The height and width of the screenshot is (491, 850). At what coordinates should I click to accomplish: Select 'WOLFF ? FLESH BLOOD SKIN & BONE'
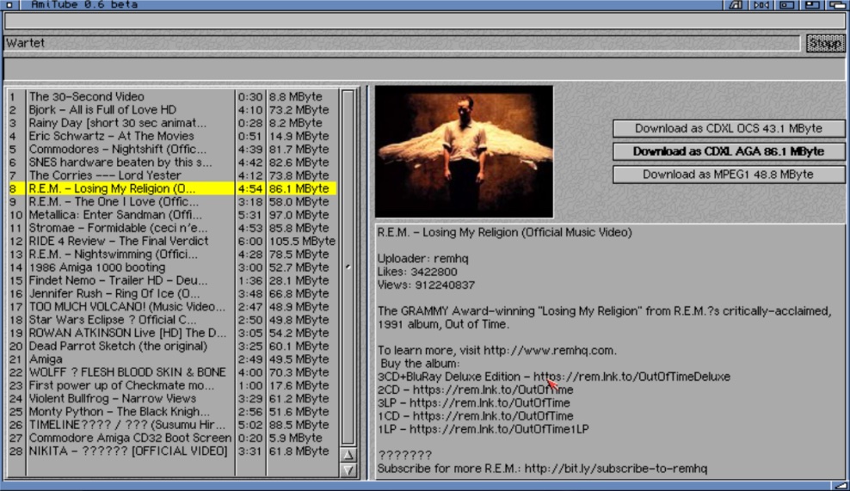(x=172, y=372)
